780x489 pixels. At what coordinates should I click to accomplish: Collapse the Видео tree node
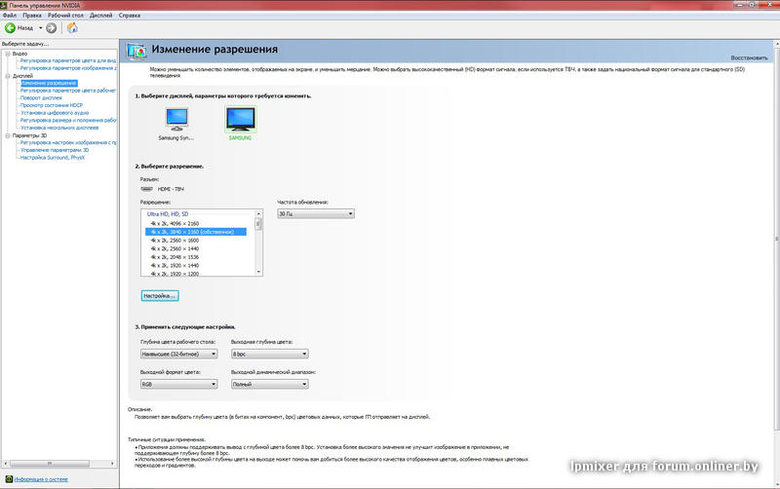(x=8, y=54)
